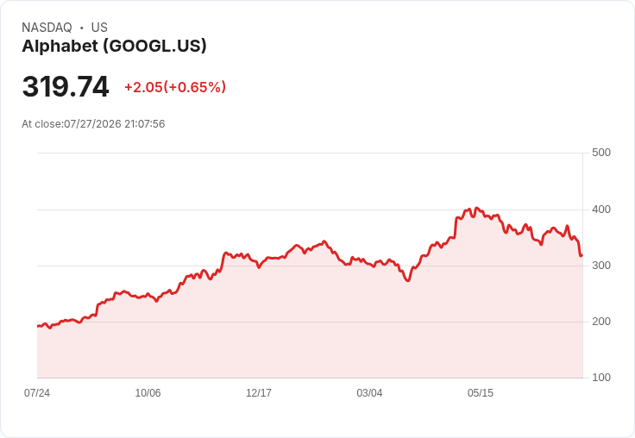The height and width of the screenshot is (438, 635).
Task: Click the 05/15 date axis label
Action: 481,393
